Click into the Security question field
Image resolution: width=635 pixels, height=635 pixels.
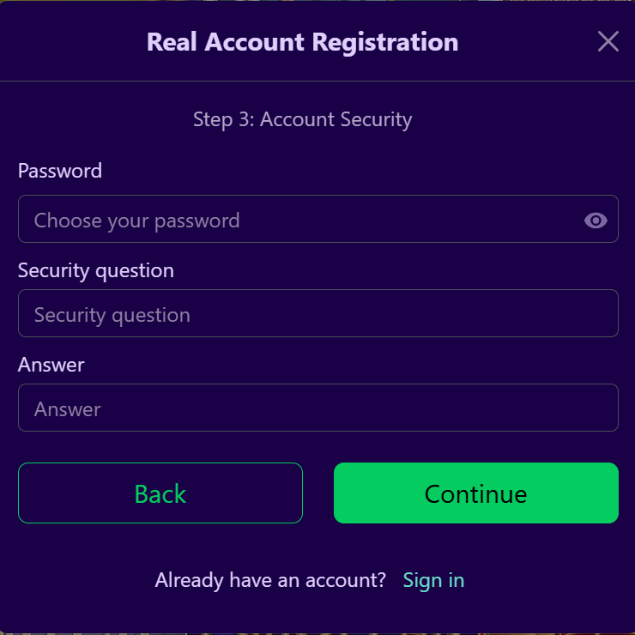[317, 314]
